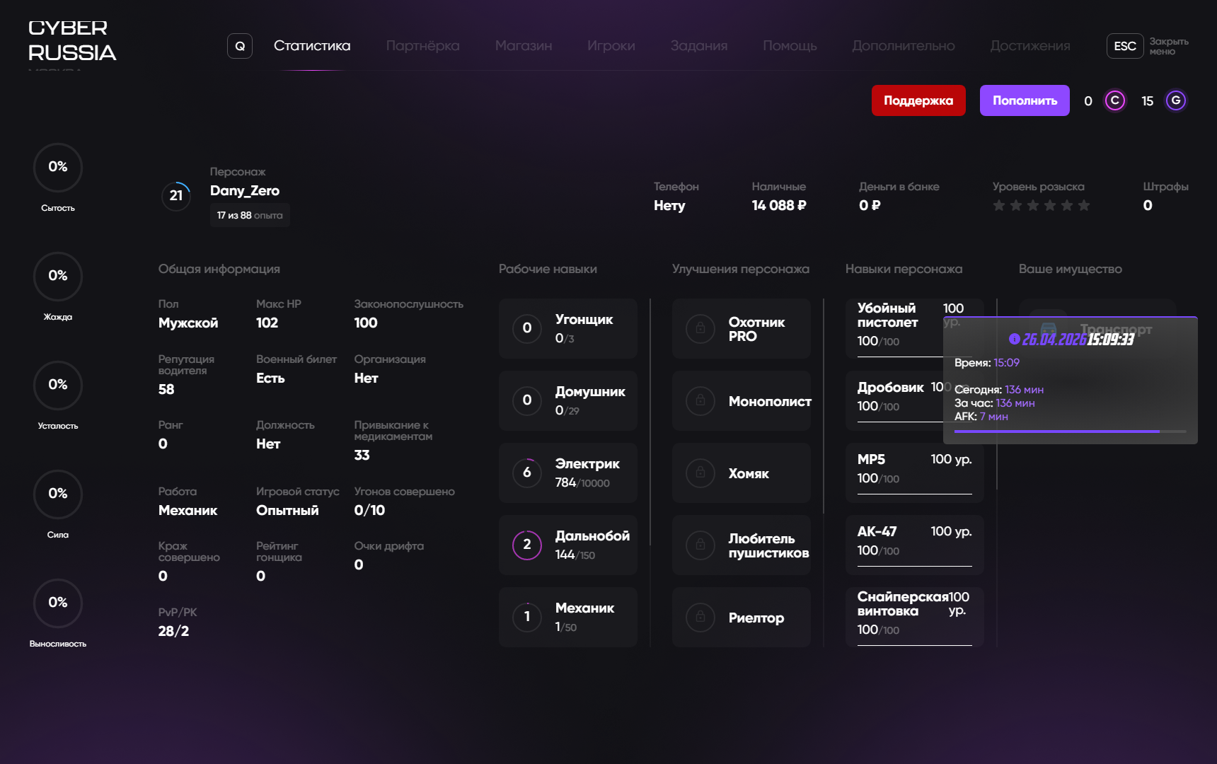Viewport: 1217px width, 764px height.
Task: Open the Помощь tab
Action: [790, 46]
